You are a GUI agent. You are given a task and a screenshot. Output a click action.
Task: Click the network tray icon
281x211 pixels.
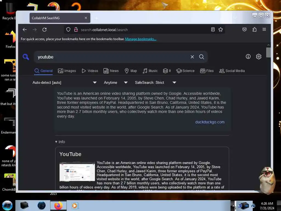tap(243, 206)
